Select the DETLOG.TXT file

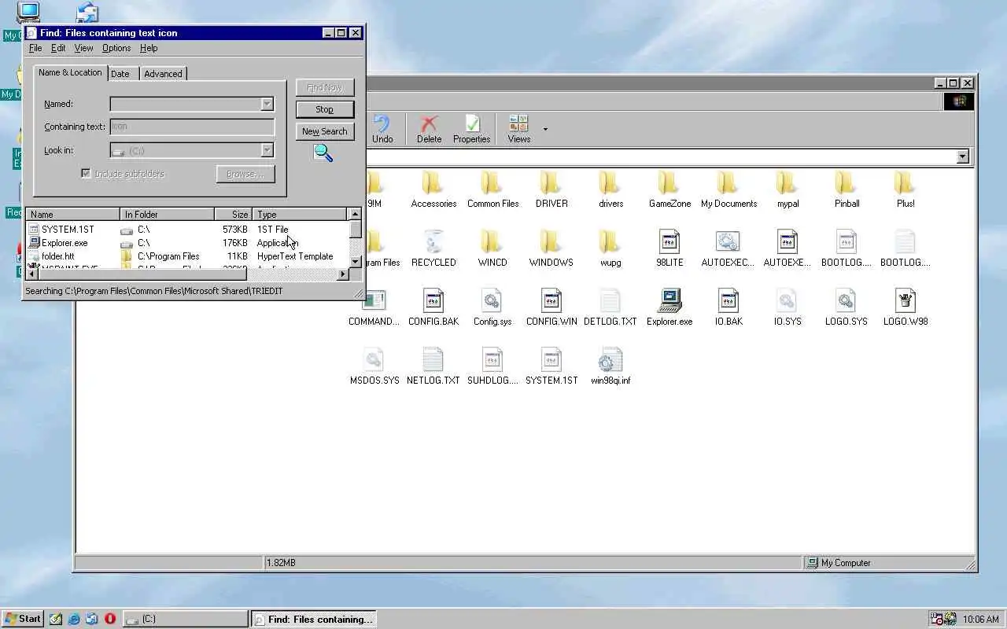(x=610, y=308)
